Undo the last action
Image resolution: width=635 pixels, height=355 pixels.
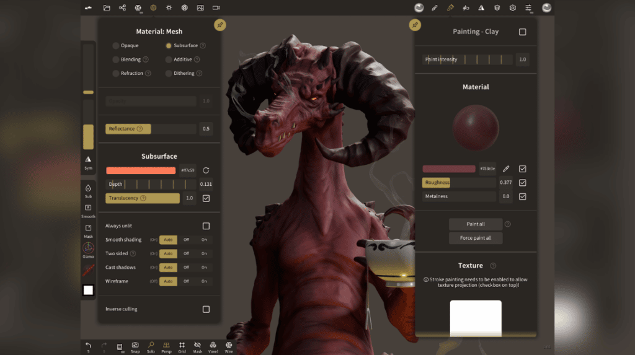click(88, 346)
